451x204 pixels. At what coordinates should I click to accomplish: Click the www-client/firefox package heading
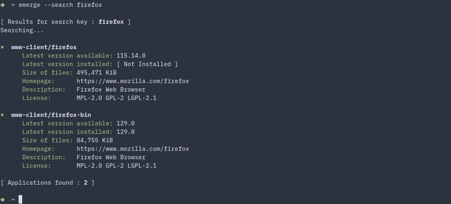[x=44, y=47]
